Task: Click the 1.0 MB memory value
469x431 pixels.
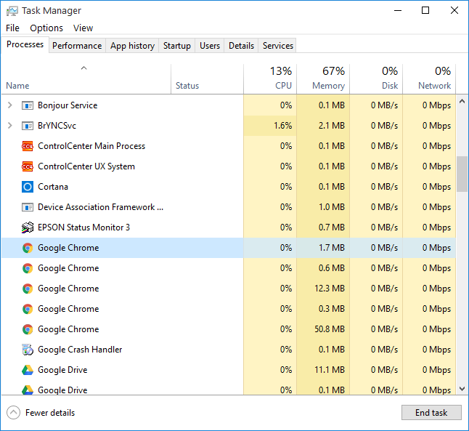Action: [x=331, y=207]
